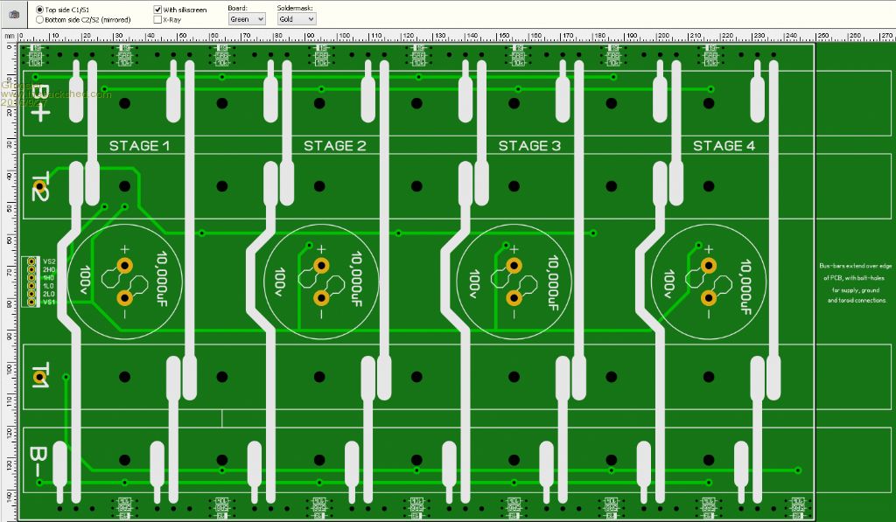Click the gold pad at T1
Image resolution: width=896 pixels, height=522 pixels.
pyautogui.click(x=39, y=378)
